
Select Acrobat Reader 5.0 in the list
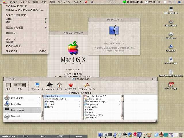[x=102, y=96]
